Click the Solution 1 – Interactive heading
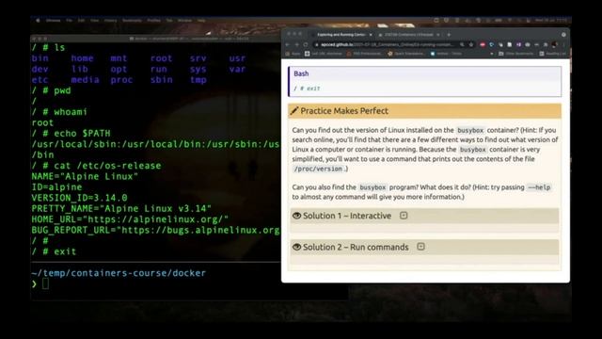The height and width of the screenshot is (339, 602). (x=347, y=216)
